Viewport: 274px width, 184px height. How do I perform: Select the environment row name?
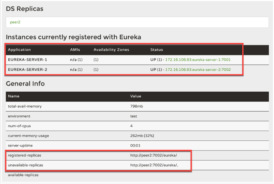19,116
